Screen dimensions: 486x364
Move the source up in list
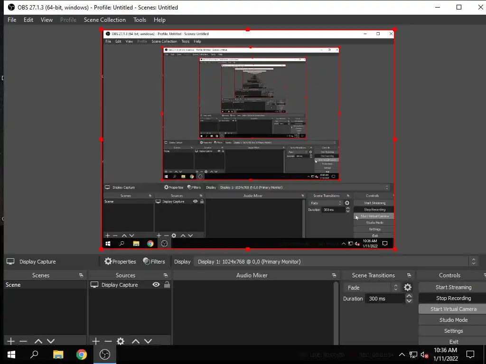click(136, 341)
